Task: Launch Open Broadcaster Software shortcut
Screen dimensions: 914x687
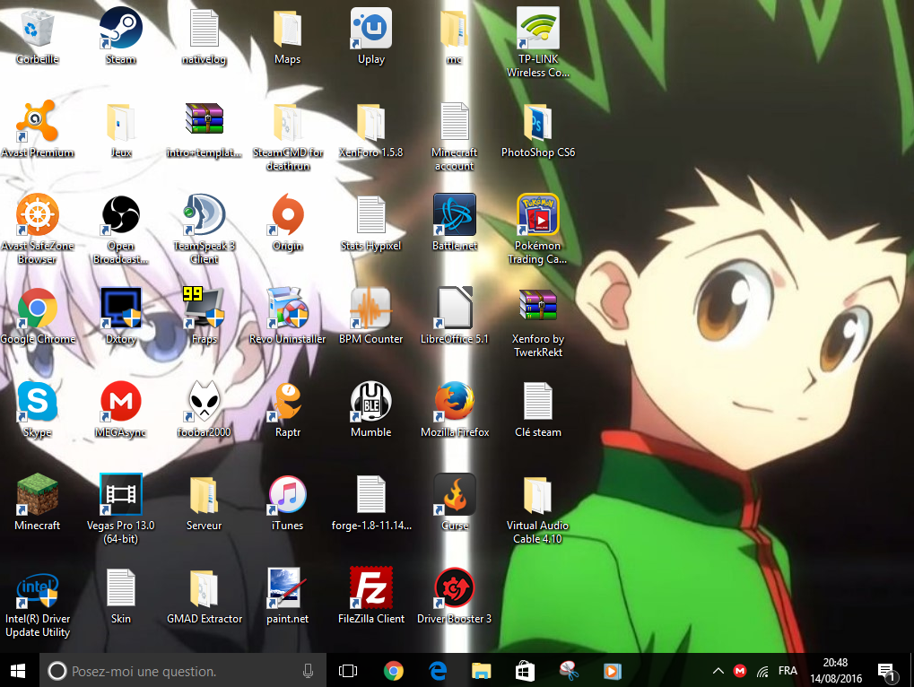Action: (x=121, y=214)
